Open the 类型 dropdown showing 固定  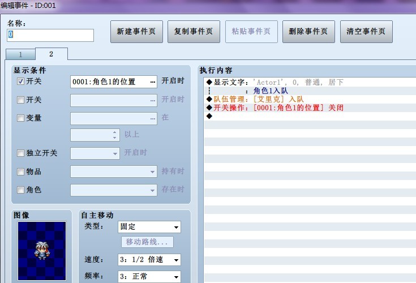pos(149,227)
